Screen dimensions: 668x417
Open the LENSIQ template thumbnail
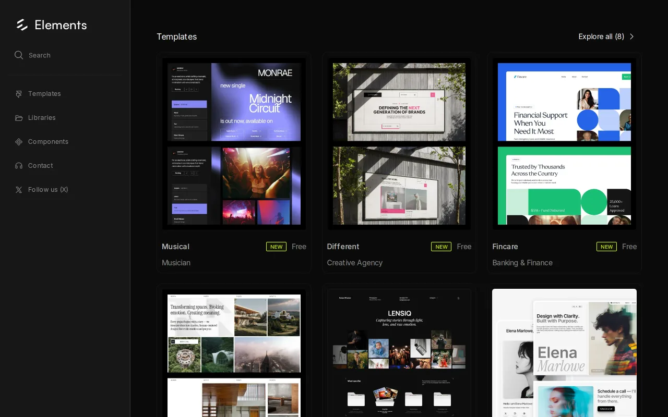click(x=399, y=353)
